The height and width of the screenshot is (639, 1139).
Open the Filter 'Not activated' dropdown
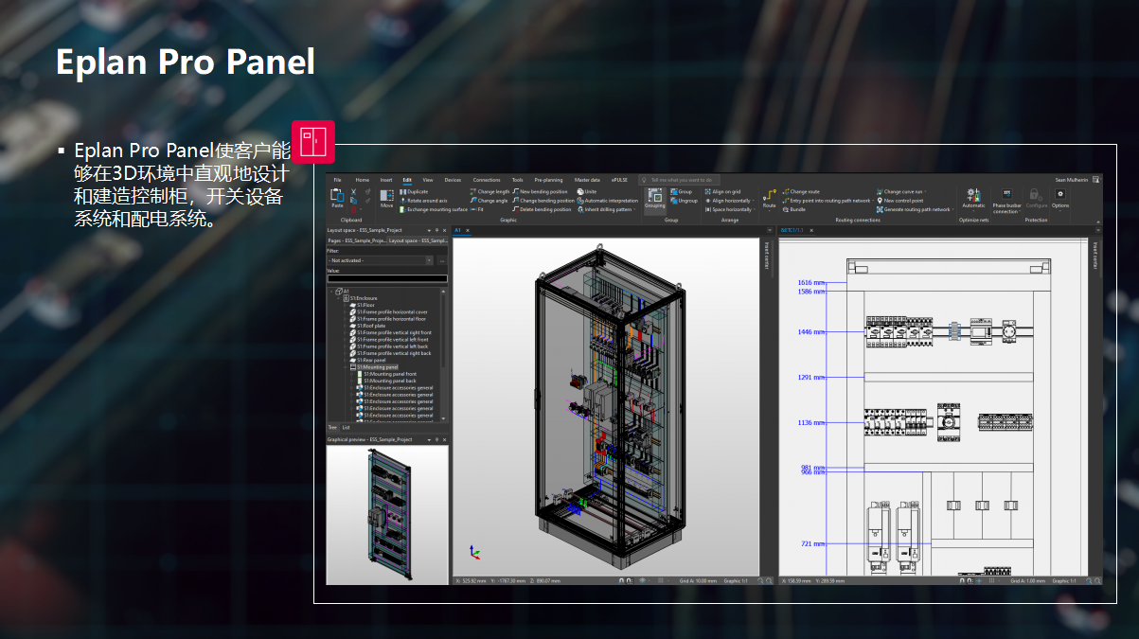click(x=429, y=259)
